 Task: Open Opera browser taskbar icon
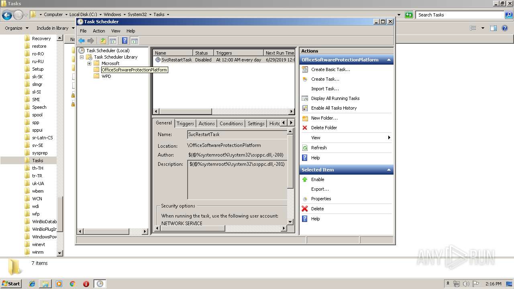86,284
